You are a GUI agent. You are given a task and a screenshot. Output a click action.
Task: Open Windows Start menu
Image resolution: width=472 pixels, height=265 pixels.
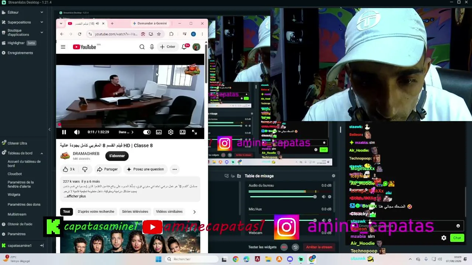158,259
